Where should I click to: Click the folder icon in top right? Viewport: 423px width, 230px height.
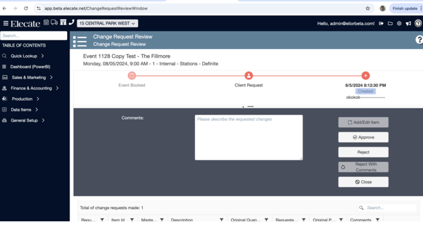(x=390, y=24)
